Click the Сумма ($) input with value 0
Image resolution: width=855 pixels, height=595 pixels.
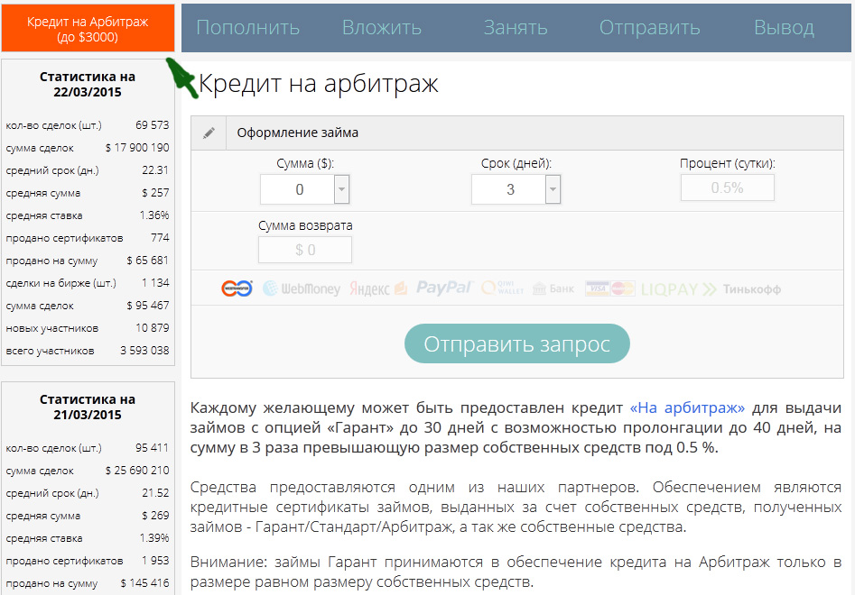297,189
